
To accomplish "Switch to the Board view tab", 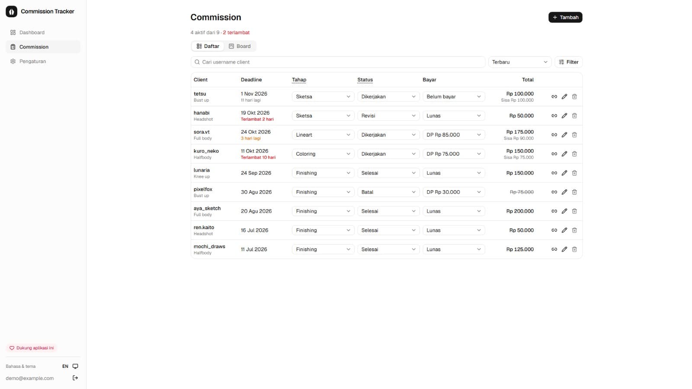I will 240,46.
